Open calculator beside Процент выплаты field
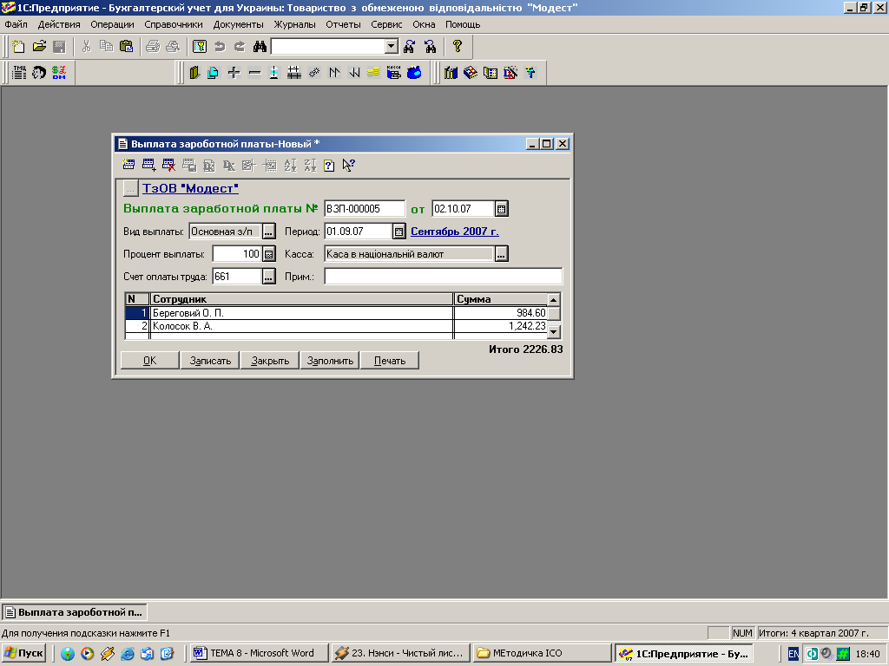The width and height of the screenshot is (889, 666). [269, 254]
